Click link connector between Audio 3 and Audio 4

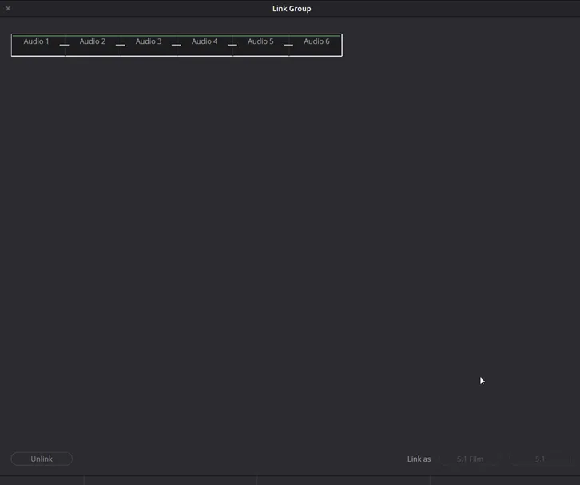pos(177,45)
